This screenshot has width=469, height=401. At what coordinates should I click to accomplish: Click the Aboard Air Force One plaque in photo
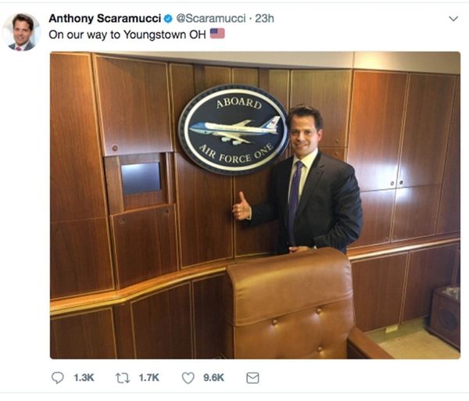(x=234, y=130)
